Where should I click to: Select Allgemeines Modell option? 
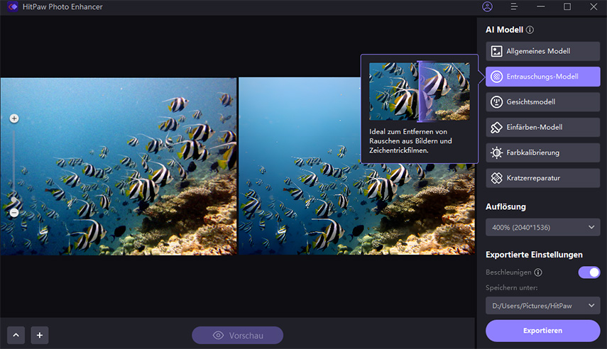point(543,51)
